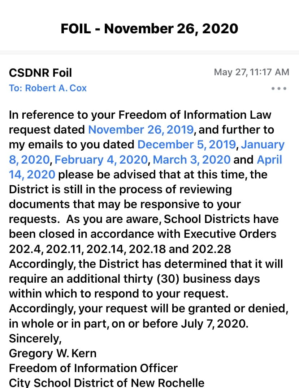Open the three-dot more options menu

point(279,89)
